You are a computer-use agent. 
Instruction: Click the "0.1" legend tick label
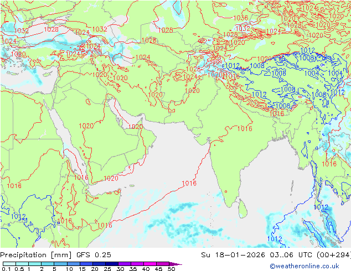point(6,269)
